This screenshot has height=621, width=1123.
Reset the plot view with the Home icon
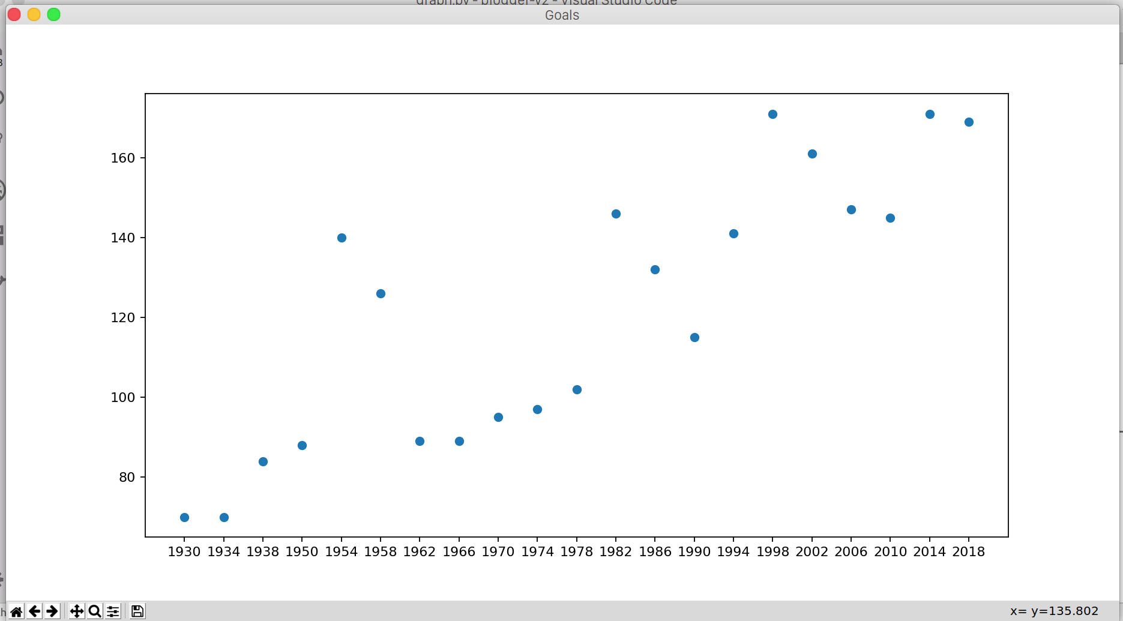[x=16, y=611]
